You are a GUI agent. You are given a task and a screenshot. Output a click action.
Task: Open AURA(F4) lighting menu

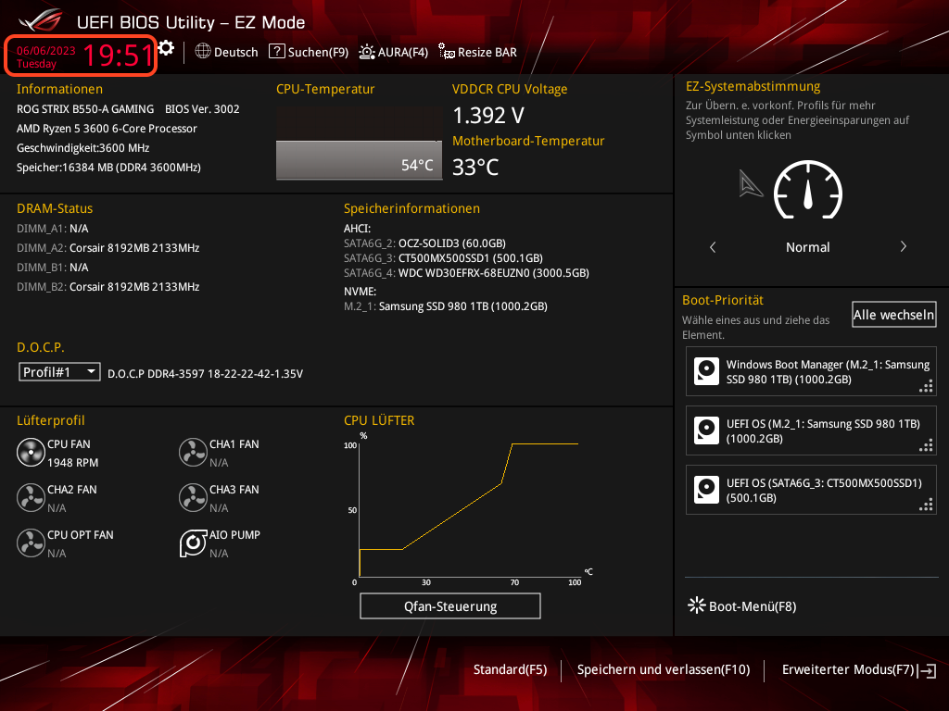pos(393,52)
